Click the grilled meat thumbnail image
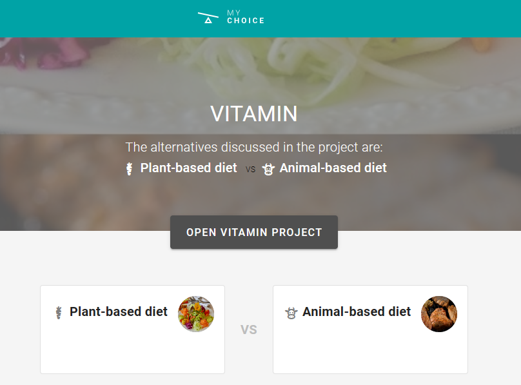 (x=439, y=314)
